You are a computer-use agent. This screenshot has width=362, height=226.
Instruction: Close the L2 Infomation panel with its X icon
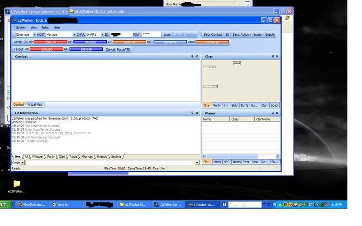coord(197,113)
